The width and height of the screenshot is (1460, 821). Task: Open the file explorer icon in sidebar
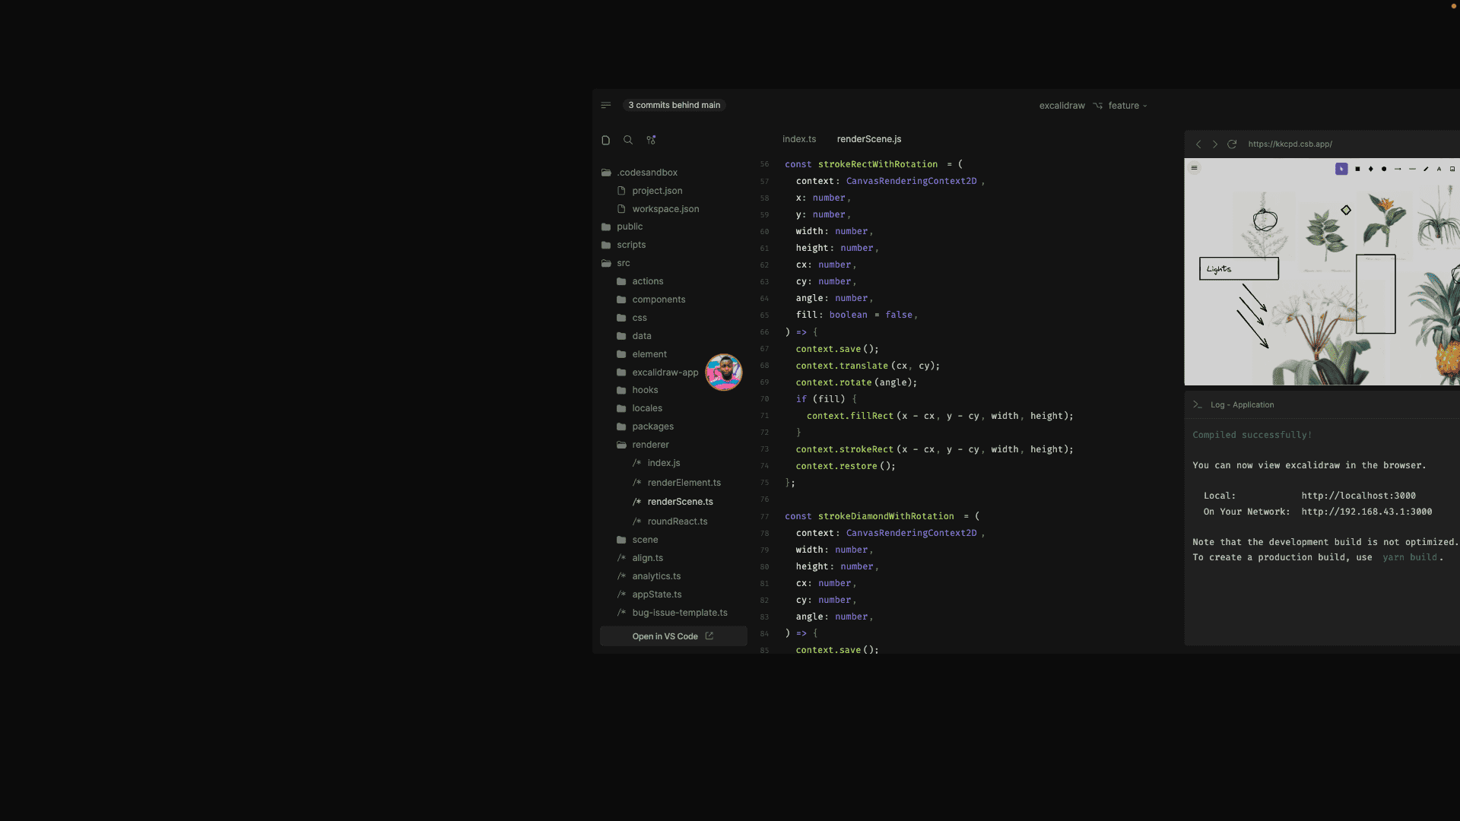coord(606,140)
